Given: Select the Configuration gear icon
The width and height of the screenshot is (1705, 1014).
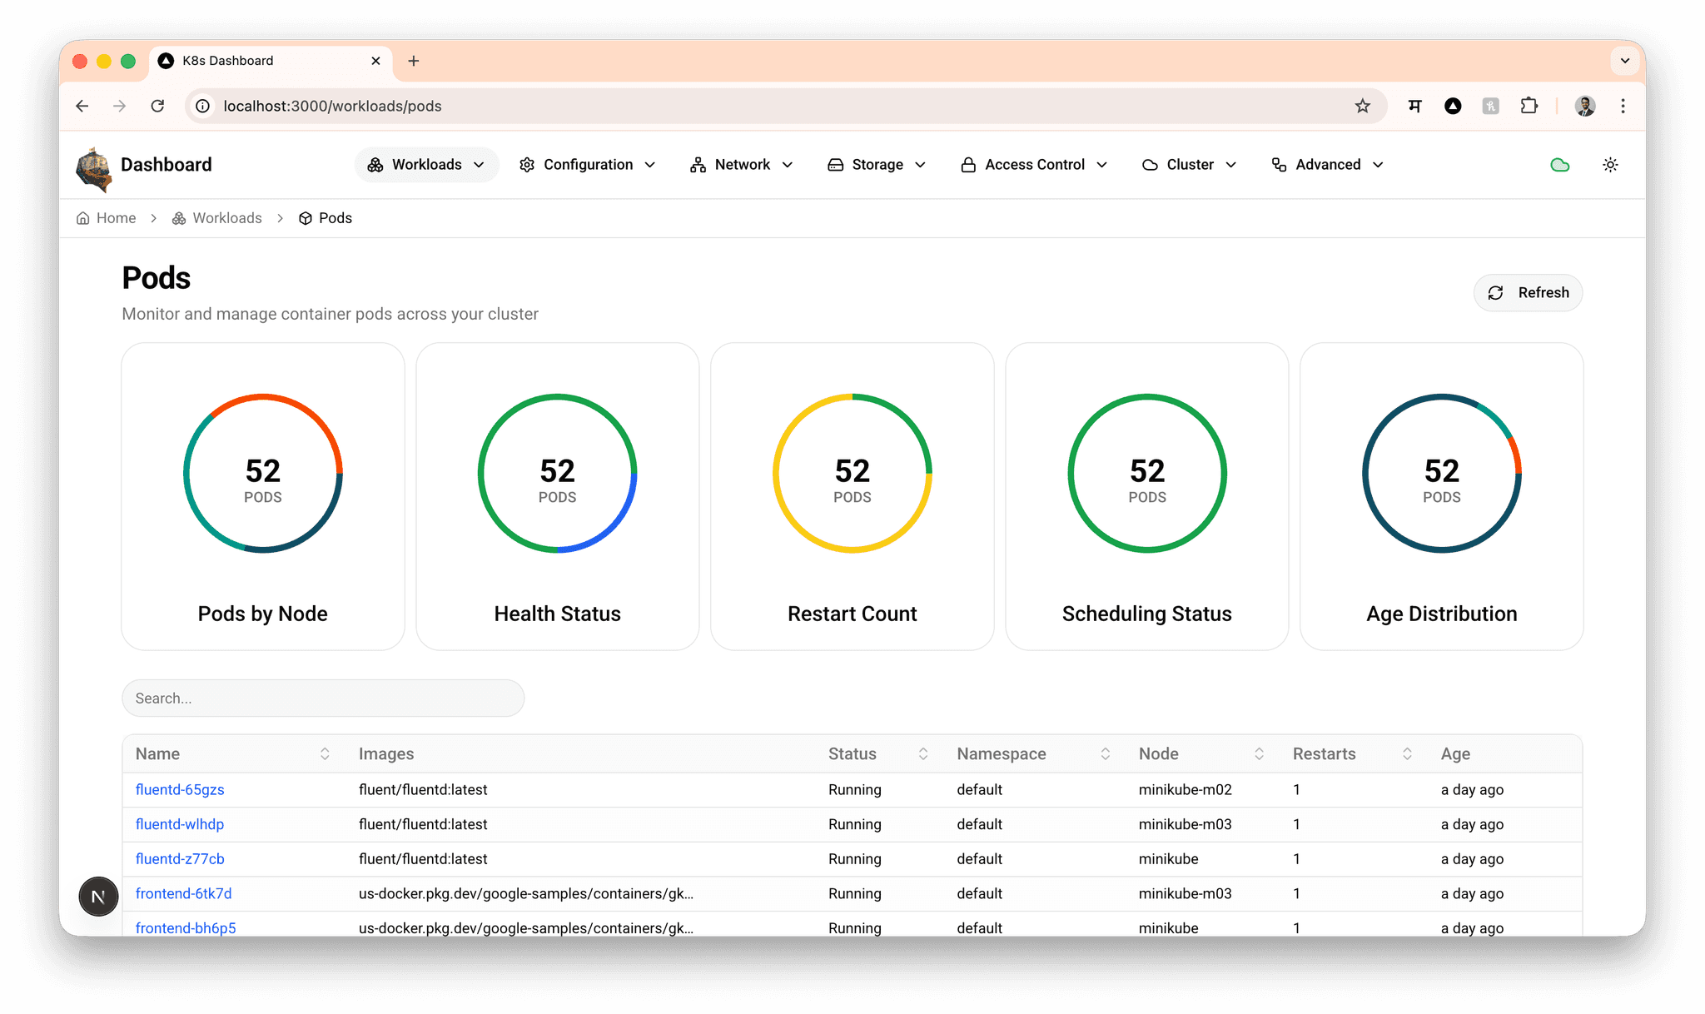Looking at the screenshot, I should click(x=527, y=165).
